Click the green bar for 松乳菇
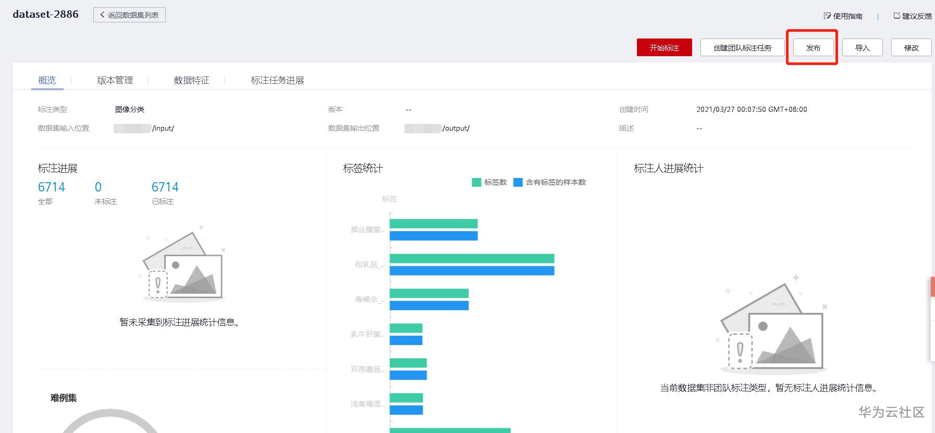This screenshot has height=433, width=935. [x=472, y=259]
